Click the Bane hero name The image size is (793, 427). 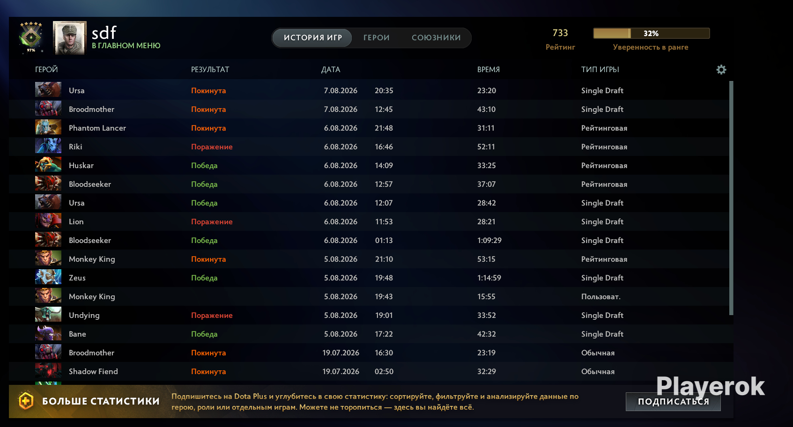pos(77,334)
